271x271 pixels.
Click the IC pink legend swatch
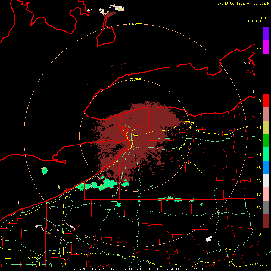coord(266,194)
